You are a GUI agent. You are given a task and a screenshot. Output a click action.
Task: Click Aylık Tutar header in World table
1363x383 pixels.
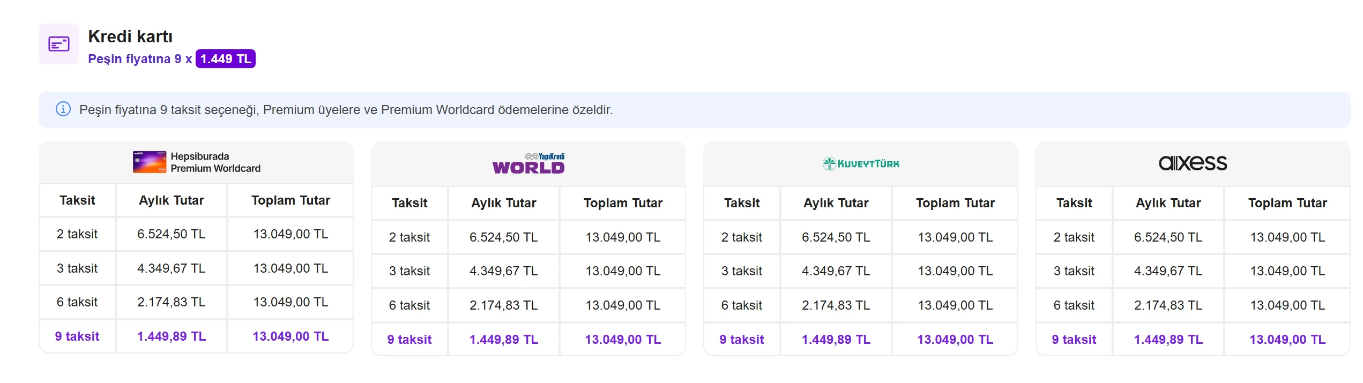coord(504,203)
